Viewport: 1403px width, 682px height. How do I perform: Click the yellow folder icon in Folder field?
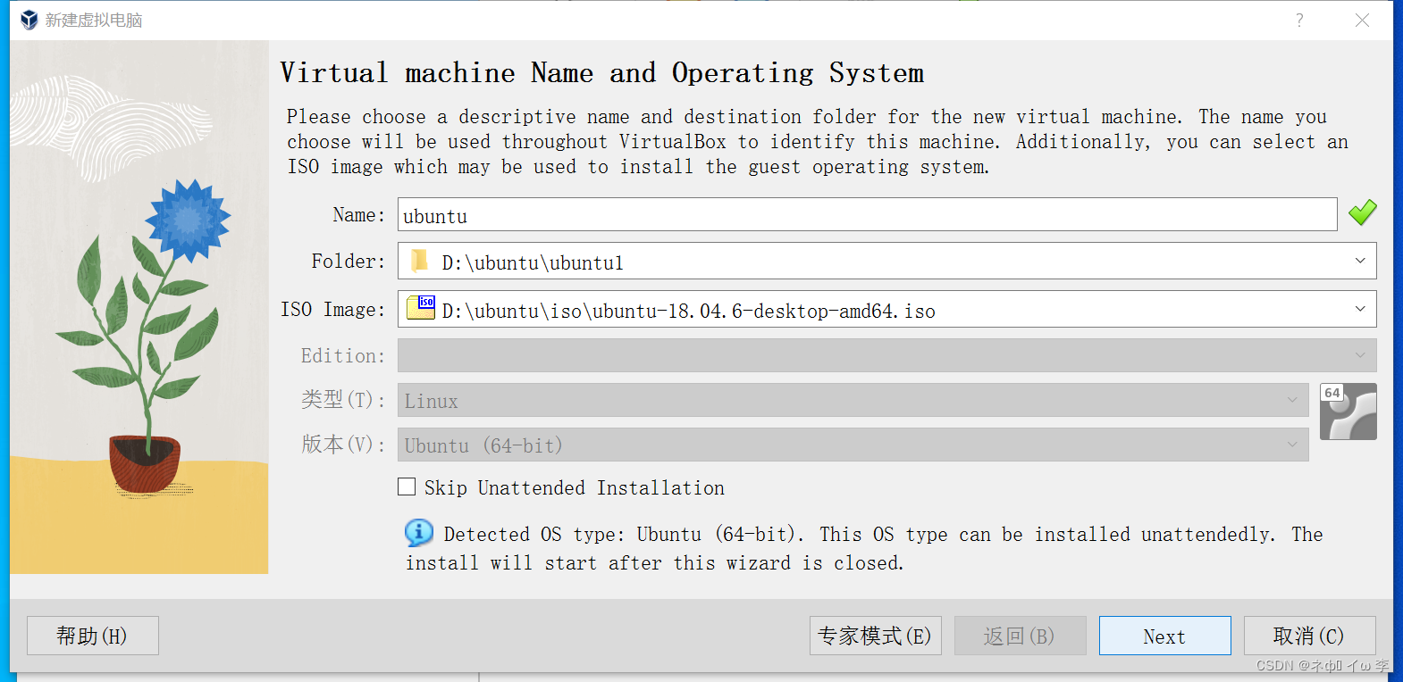[x=419, y=261]
